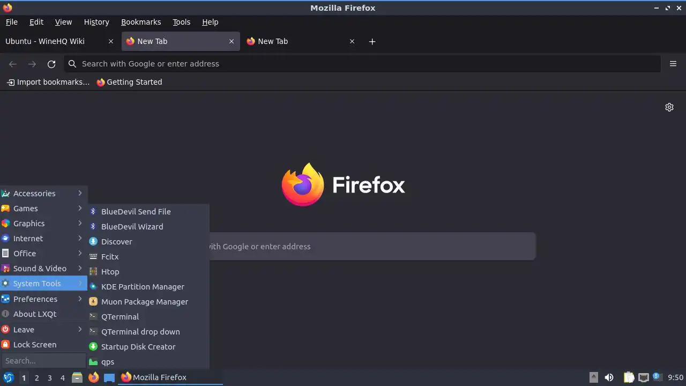Viewport: 686px width, 386px height.
Task: Open the Tools menu
Action: pos(182,22)
